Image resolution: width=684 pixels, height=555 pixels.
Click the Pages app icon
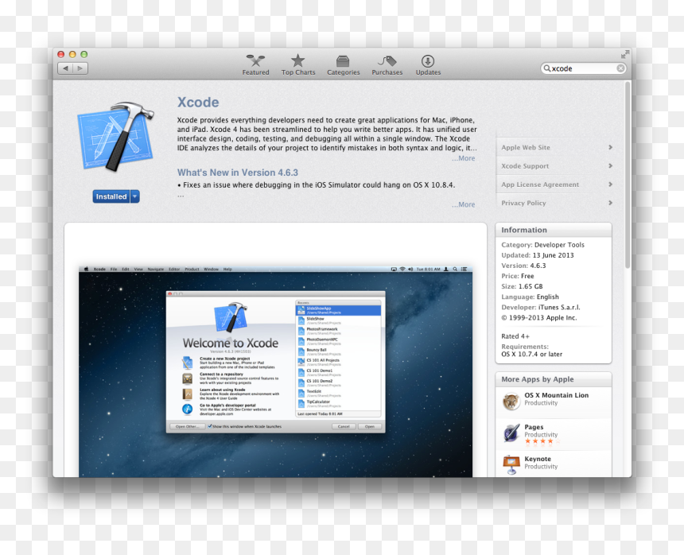coord(511,433)
